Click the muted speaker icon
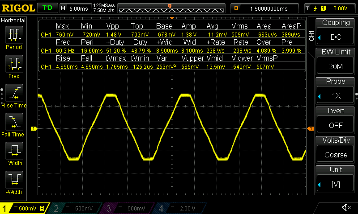Image resolution: width=358 pixels, height=214 pixels. [x=346, y=207]
